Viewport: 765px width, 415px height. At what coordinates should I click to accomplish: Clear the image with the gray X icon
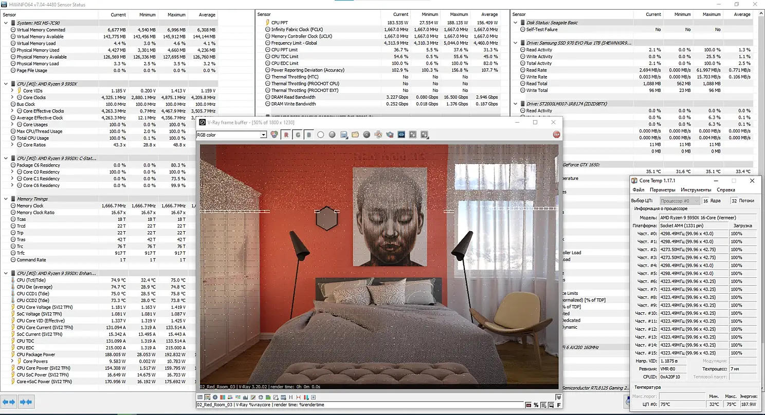coord(367,135)
